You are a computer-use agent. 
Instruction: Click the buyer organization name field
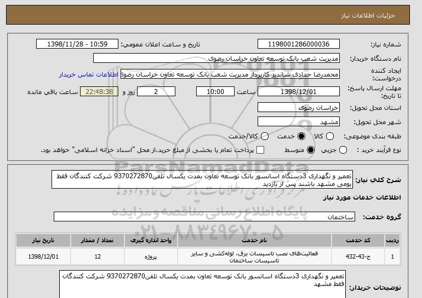coord(216,59)
